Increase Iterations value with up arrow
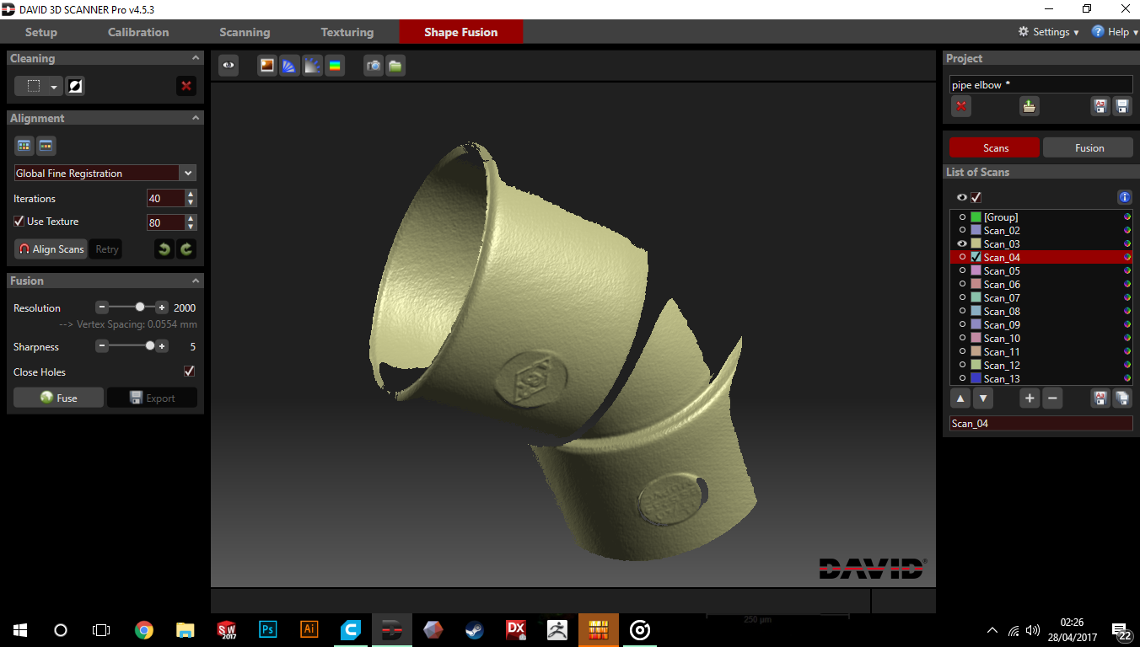 pos(191,194)
